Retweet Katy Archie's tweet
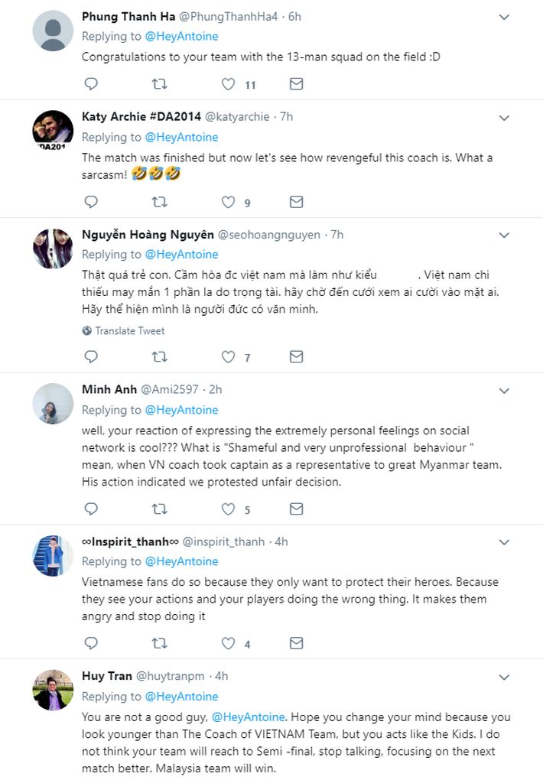 click(159, 202)
